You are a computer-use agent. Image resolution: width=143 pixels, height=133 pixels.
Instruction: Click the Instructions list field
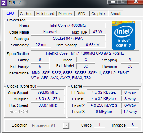pyautogui.click(x=85, y=75)
